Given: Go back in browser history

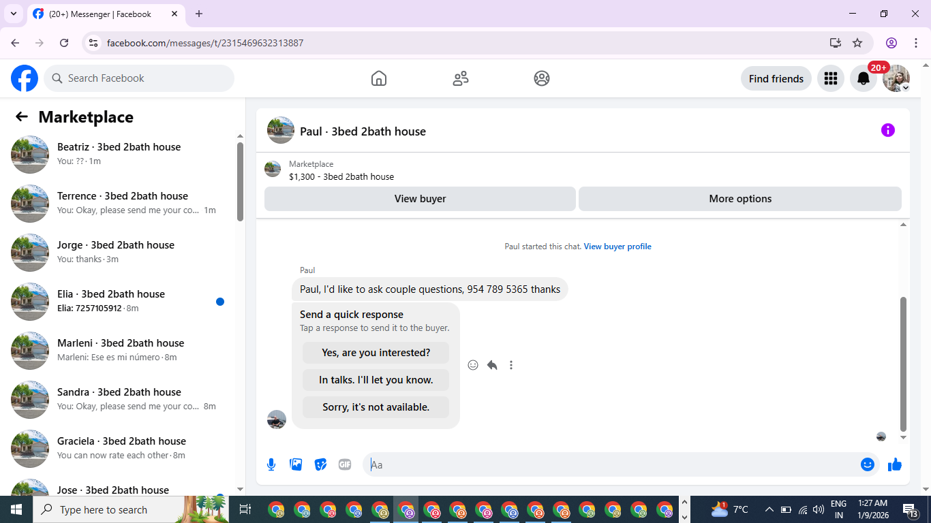Looking at the screenshot, I should coord(15,43).
